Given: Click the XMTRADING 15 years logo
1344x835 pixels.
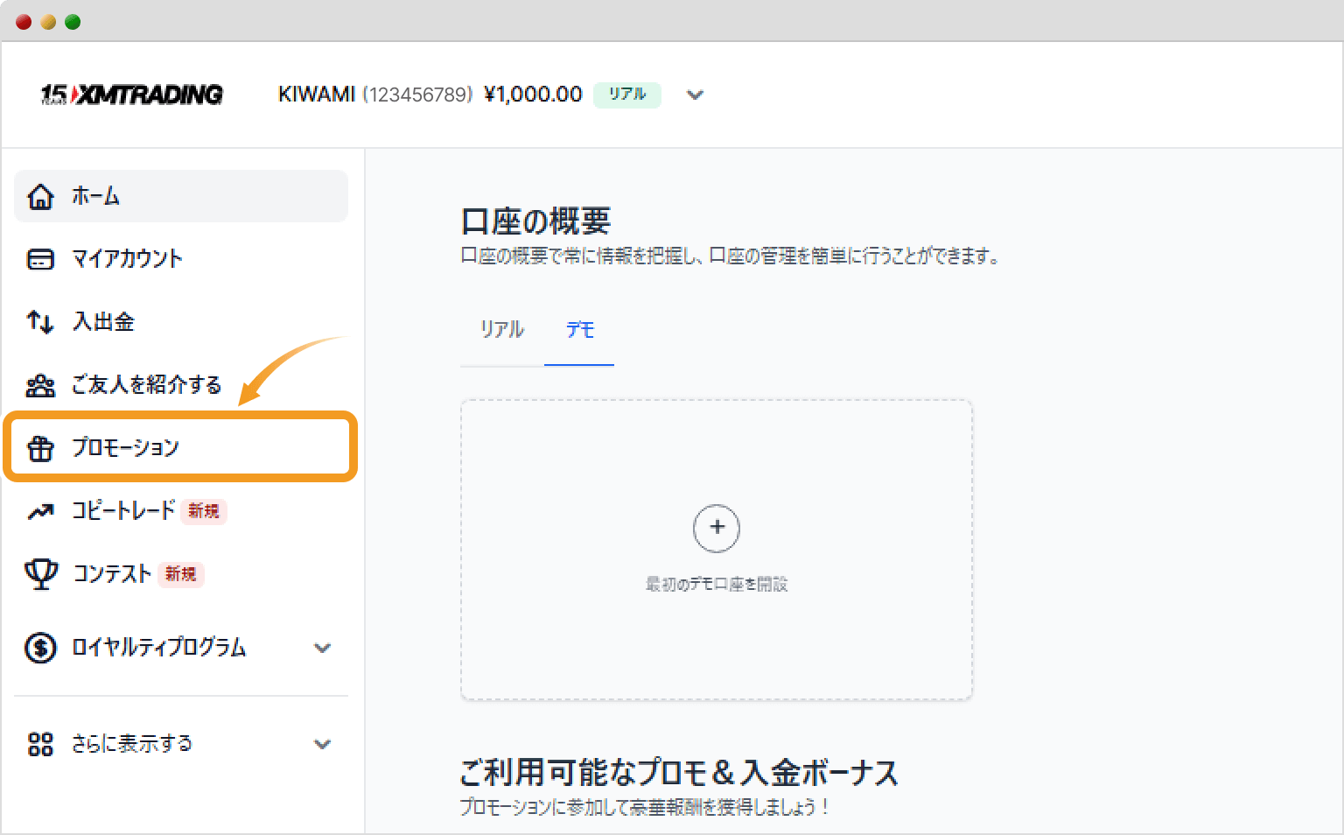Looking at the screenshot, I should point(131,94).
